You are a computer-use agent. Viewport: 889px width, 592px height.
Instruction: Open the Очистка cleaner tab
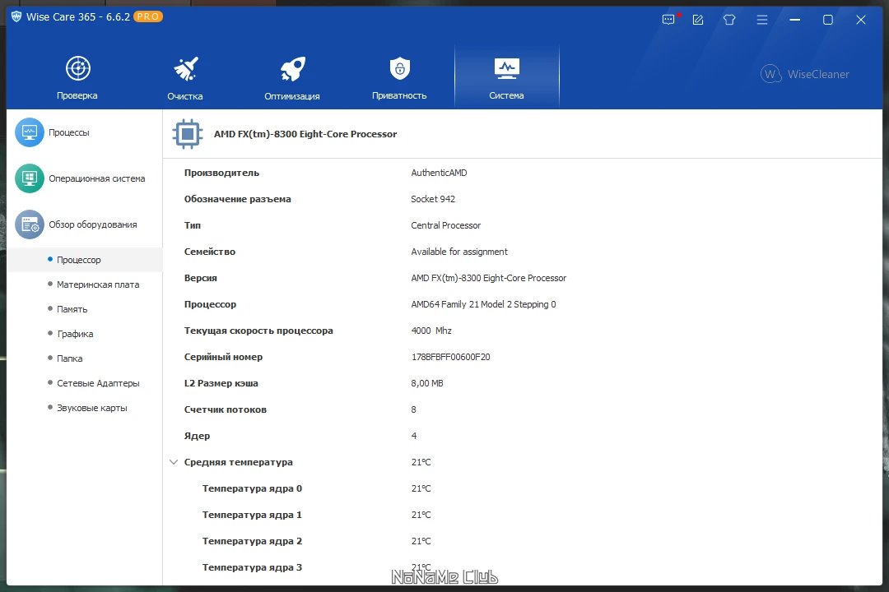click(x=185, y=77)
